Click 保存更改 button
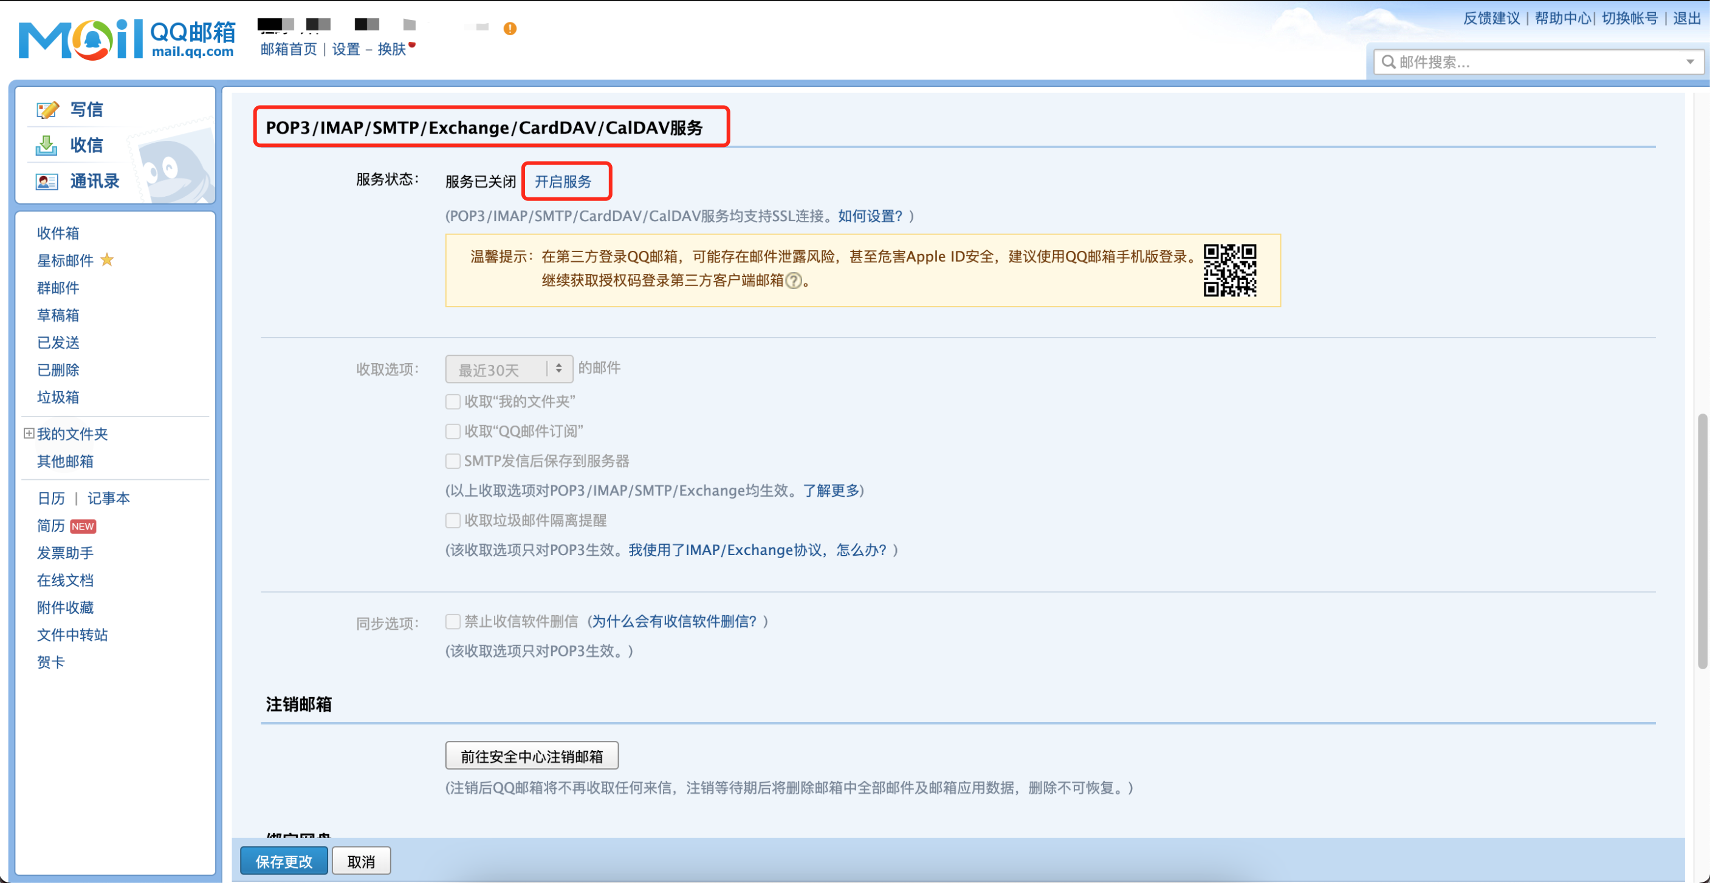This screenshot has height=883, width=1710. [284, 861]
